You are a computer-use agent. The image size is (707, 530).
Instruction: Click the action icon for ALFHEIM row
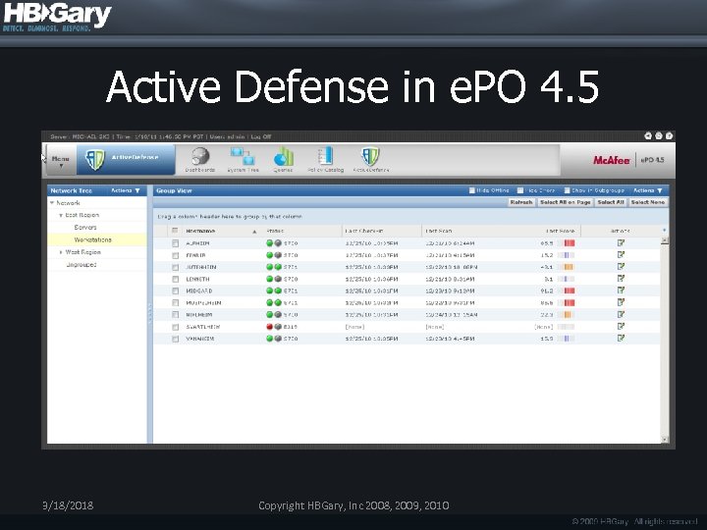[621, 243]
